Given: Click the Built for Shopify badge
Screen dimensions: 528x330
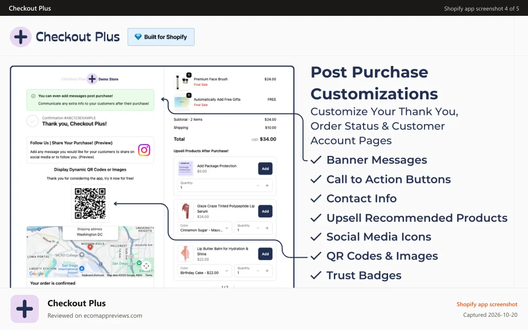Looking at the screenshot, I should [161, 37].
